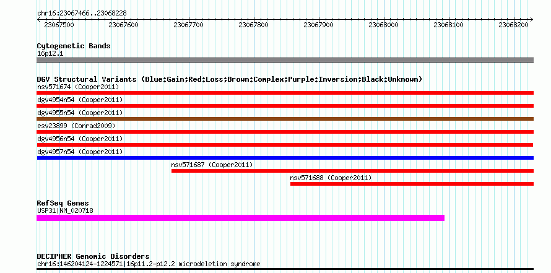
Task: Click the DECIPHER Genomic Disorders track title
Action: pos(93,256)
